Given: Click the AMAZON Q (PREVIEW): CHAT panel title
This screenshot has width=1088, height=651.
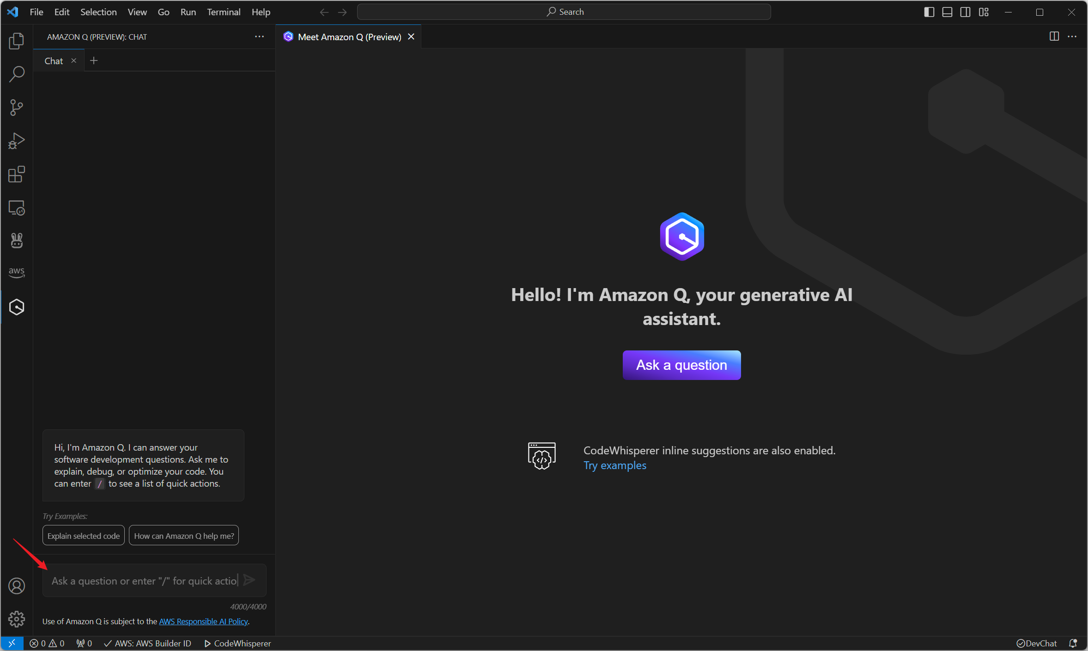Looking at the screenshot, I should 97,37.
